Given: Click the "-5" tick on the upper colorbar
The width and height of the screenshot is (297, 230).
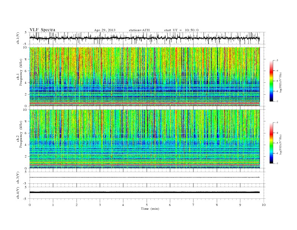Looking at the screenshot, I should pyautogui.click(x=277, y=81).
